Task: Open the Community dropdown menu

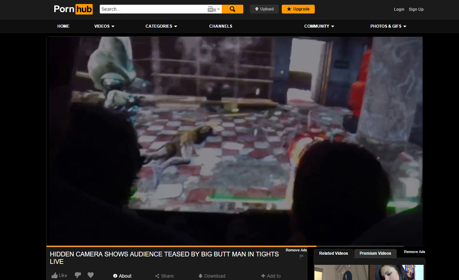Action: [x=319, y=26]
